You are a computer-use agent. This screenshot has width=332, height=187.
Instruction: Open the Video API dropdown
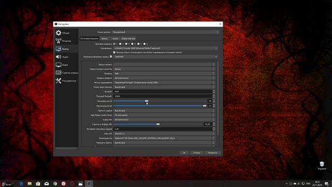164,134
